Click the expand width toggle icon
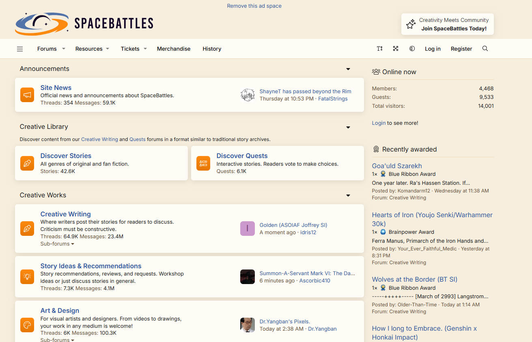This screenshot has height=342, width=532. click(x=396, y=49)
